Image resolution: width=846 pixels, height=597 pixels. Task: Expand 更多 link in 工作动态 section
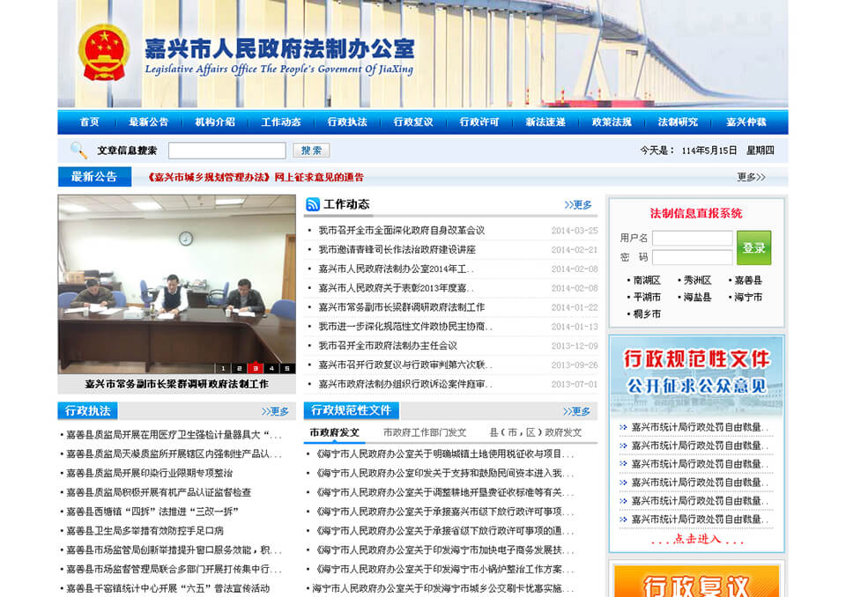578,204
